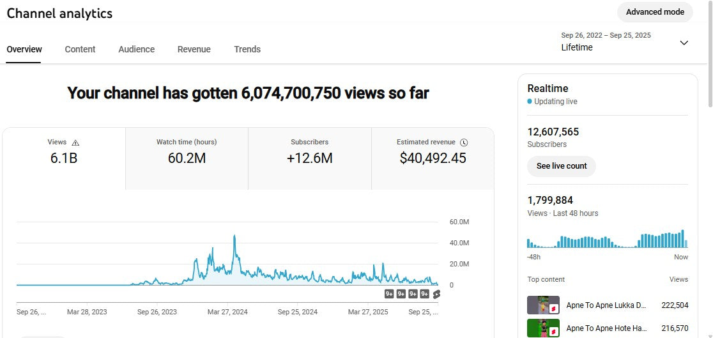Open the rightmost 9+ video marker on the chart

pos(424,294)
